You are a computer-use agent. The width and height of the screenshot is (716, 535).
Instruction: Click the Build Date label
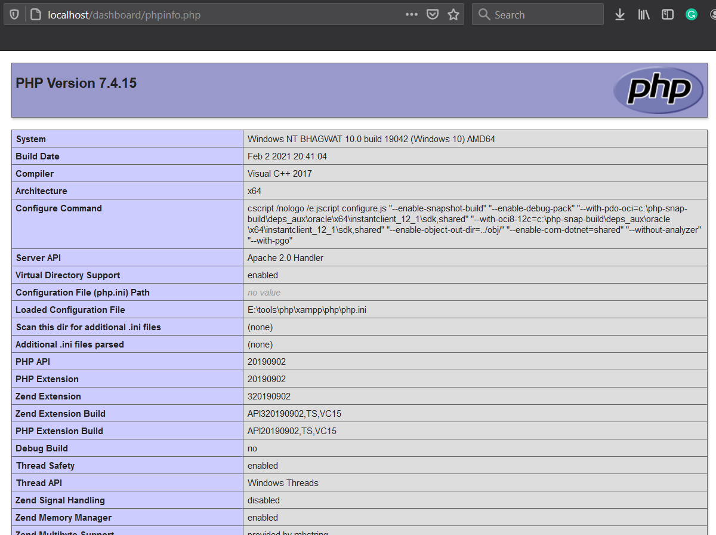coord(38,156)
